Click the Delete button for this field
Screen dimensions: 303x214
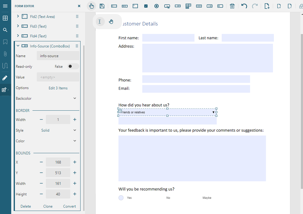click(26, 206)
